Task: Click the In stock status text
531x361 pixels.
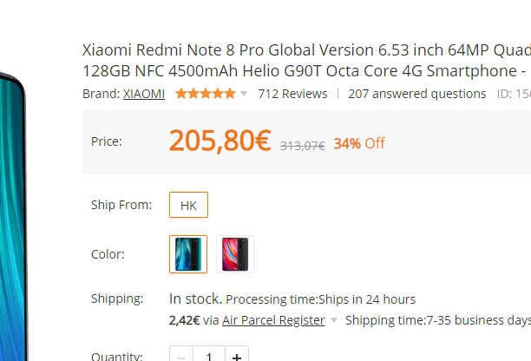Action: click(x=194, y=299)
